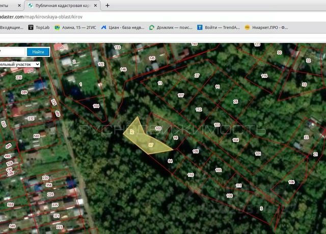
Task: Click the 2ГИС bookmark favicon
Action: pos(57,27)
